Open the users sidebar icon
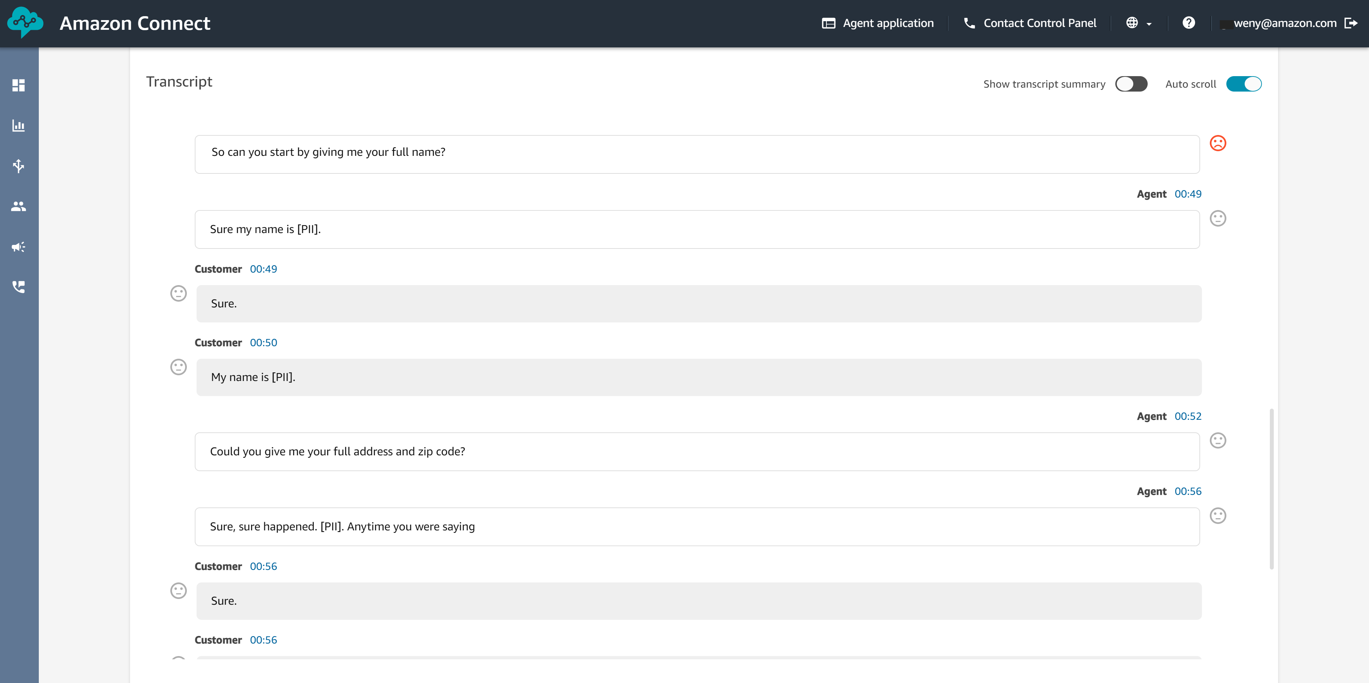Viewport: 1369px width, 683px height. [19, 206]
